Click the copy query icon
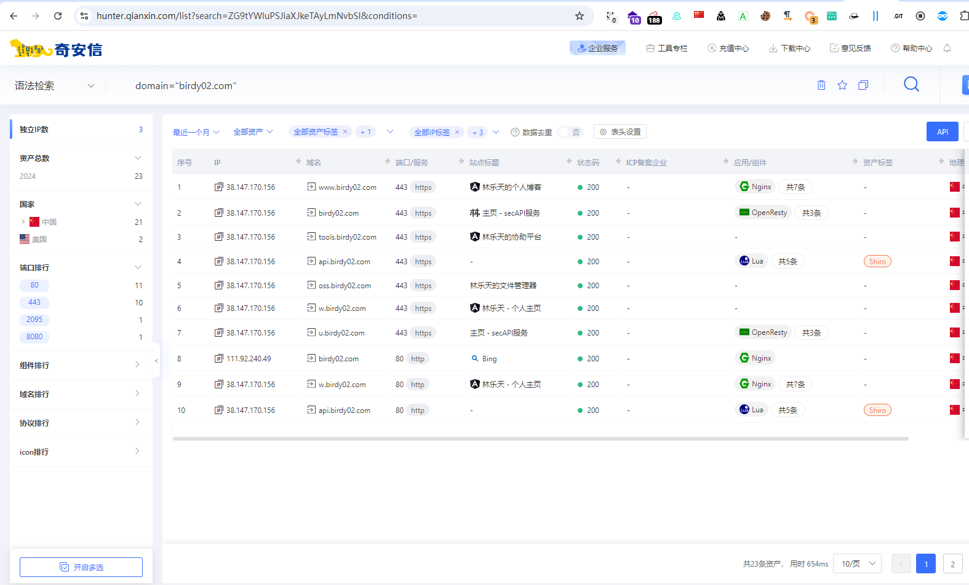 coord(863,85)
